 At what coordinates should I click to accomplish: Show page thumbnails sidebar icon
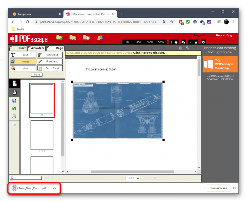coord(15,84)
